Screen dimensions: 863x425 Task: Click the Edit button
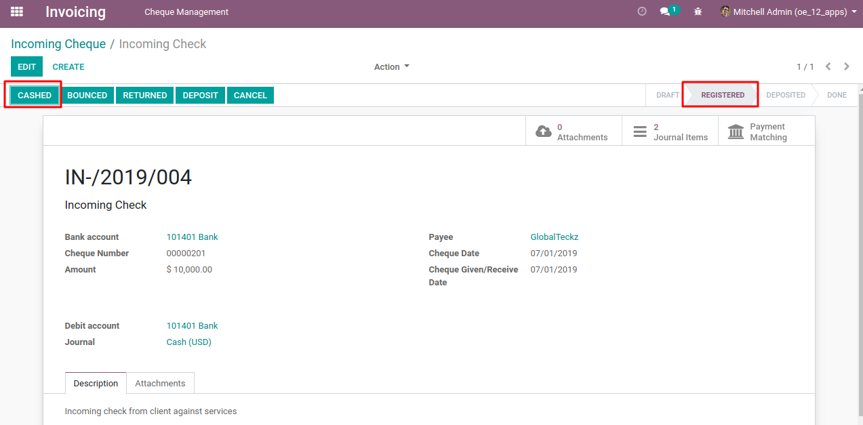click(x=26, y=66)
